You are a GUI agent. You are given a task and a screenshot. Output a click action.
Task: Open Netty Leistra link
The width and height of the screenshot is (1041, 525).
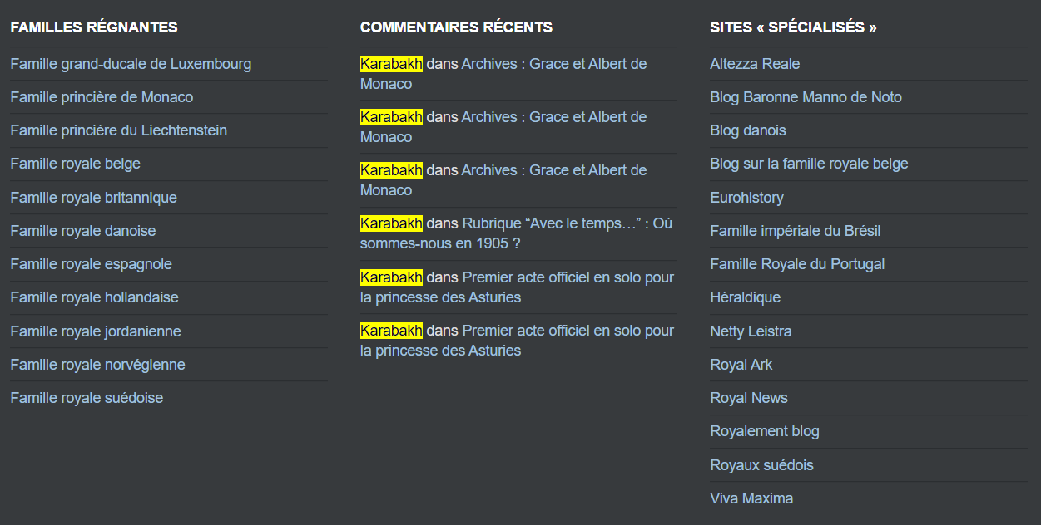coord(751,331)
